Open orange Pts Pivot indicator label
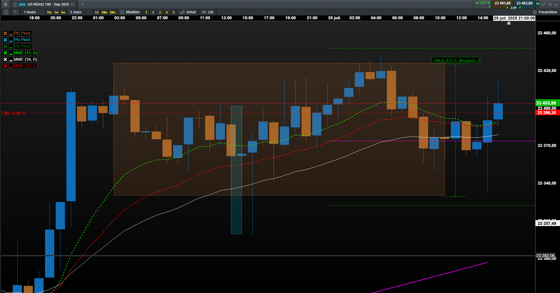 pos(22,33)
